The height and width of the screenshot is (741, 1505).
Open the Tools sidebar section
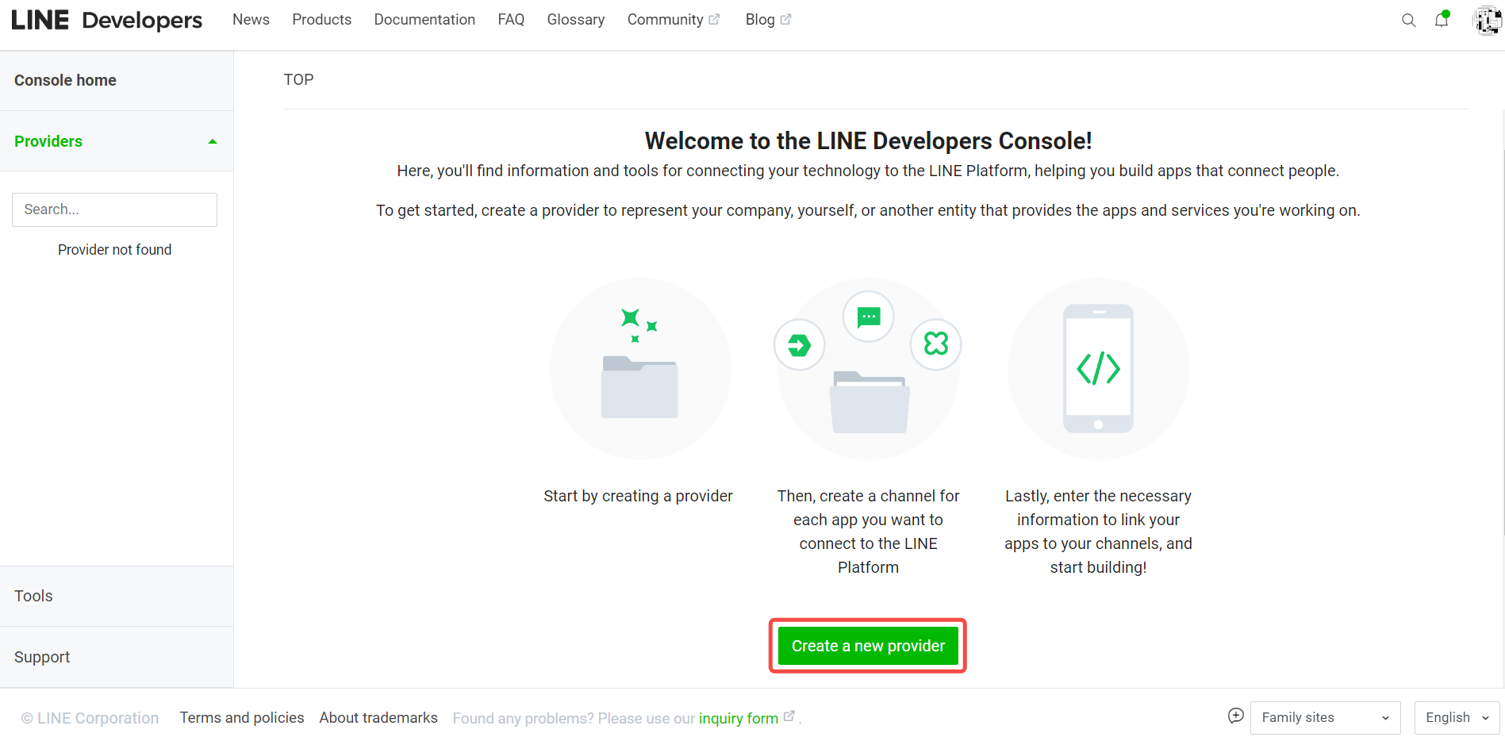click(34, 597)
